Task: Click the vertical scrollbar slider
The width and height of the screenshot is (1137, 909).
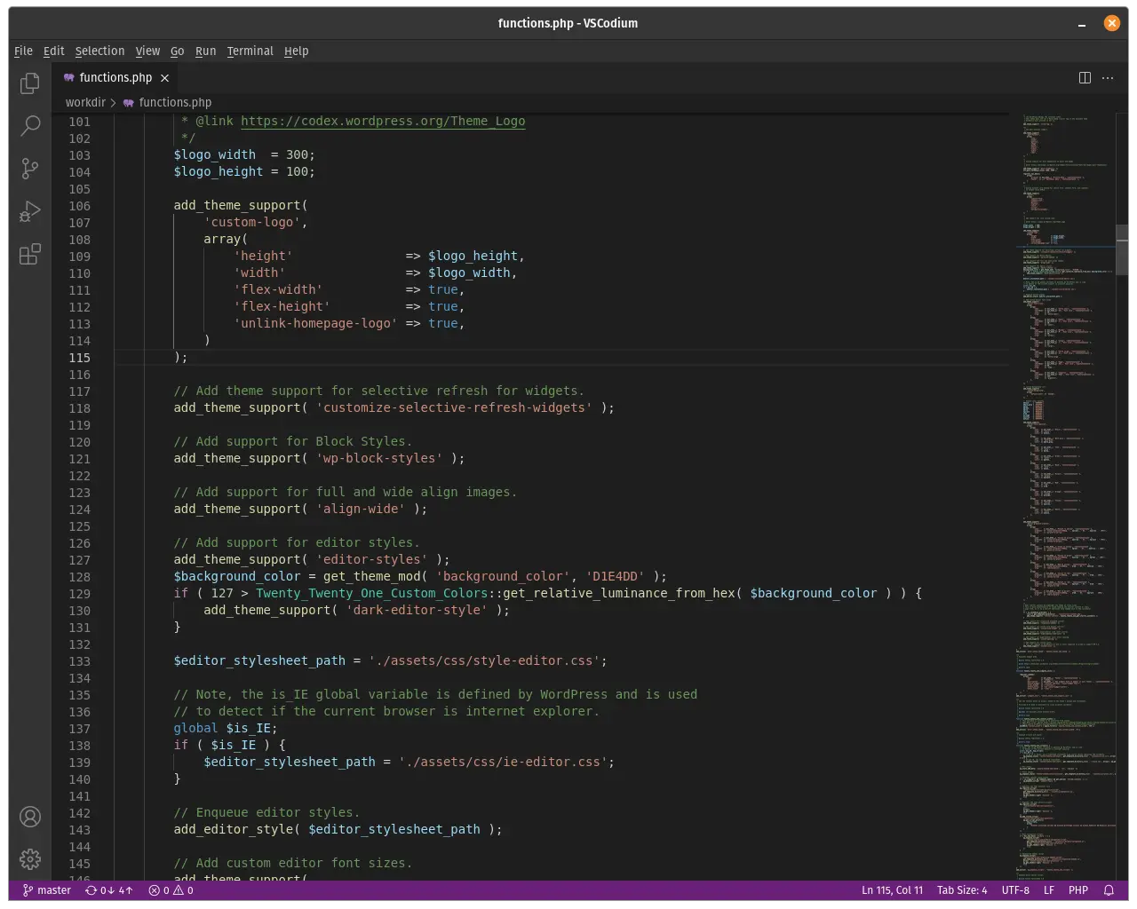Action: 1122,250
